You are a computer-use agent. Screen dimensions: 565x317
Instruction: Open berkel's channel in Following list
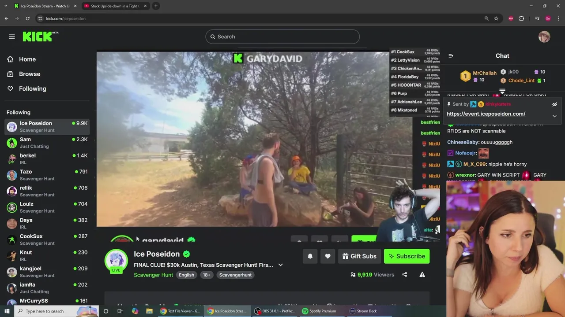(x=48, y=159)
